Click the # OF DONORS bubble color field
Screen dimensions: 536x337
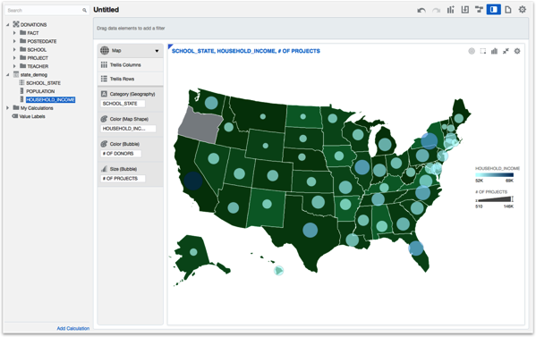click(121, 154)
